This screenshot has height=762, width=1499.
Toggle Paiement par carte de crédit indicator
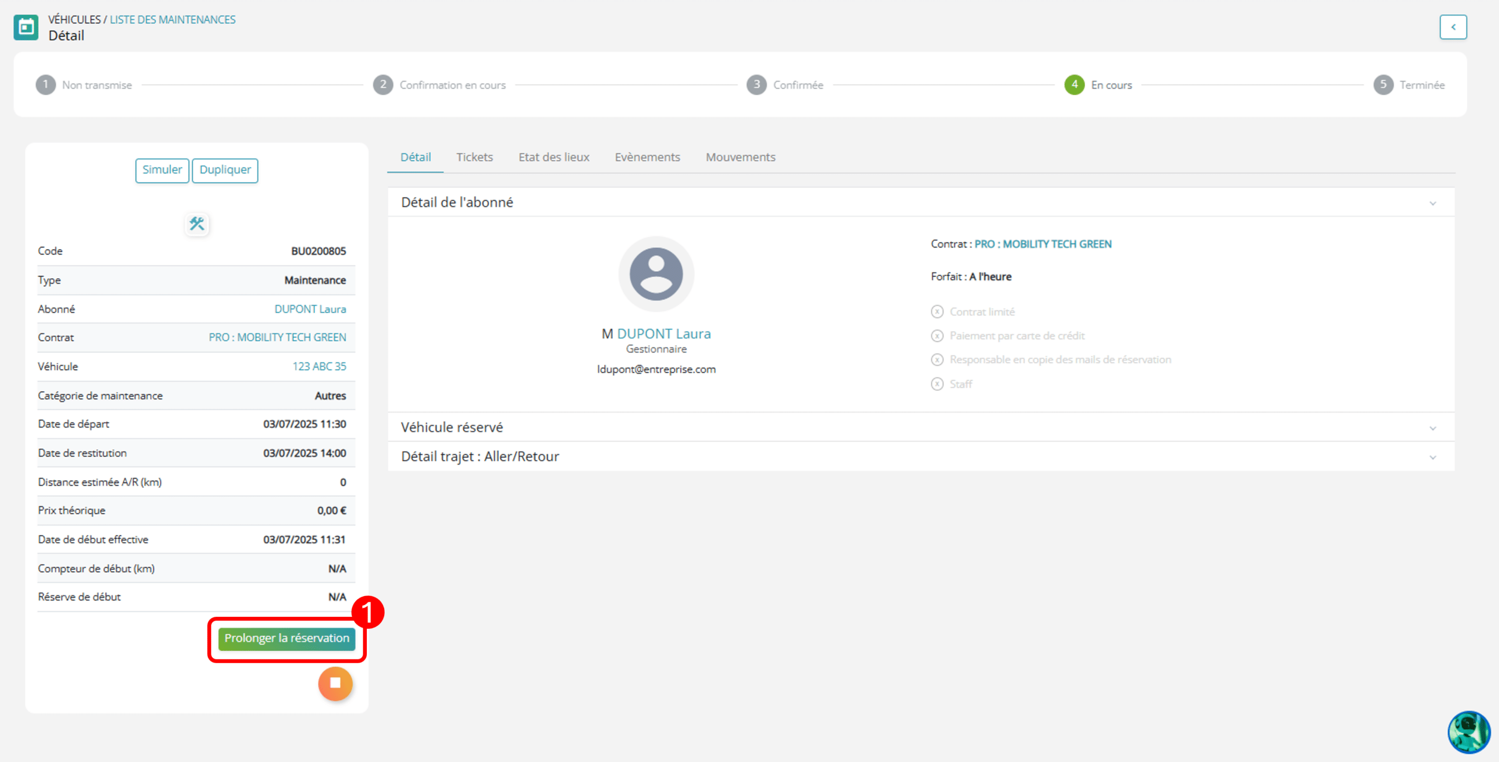(937, 335)
